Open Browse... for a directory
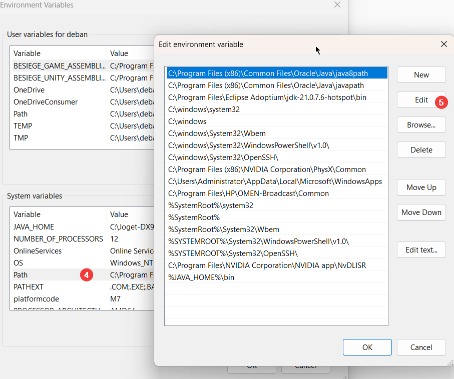Screen dimensions: 454x379 point(421,125)
